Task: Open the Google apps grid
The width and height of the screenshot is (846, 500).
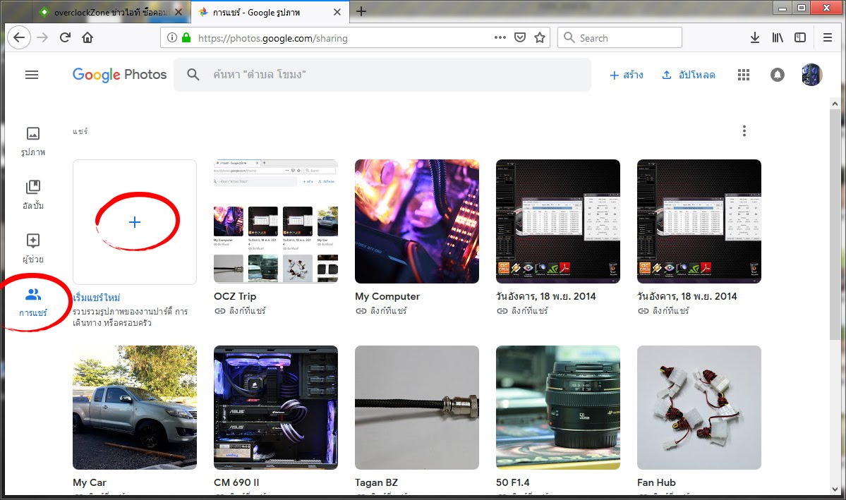Action: click(x=743, y=75)
